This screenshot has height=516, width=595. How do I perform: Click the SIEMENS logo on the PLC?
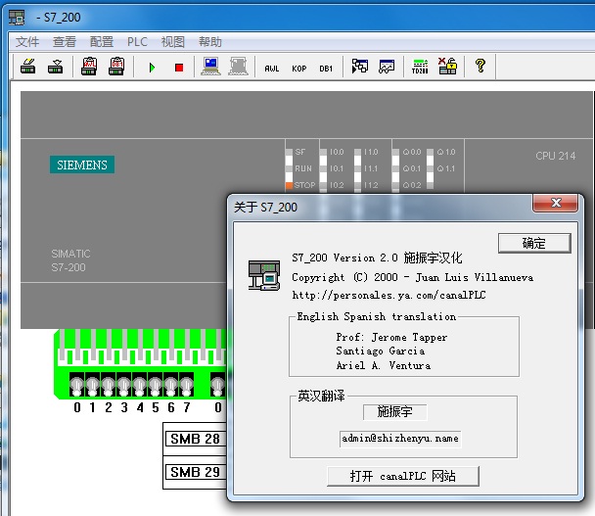click(82, 164)
